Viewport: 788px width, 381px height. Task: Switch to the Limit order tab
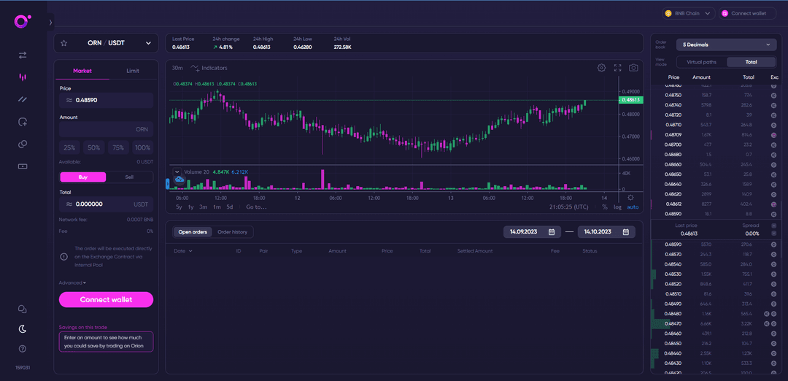pos(133,71)
